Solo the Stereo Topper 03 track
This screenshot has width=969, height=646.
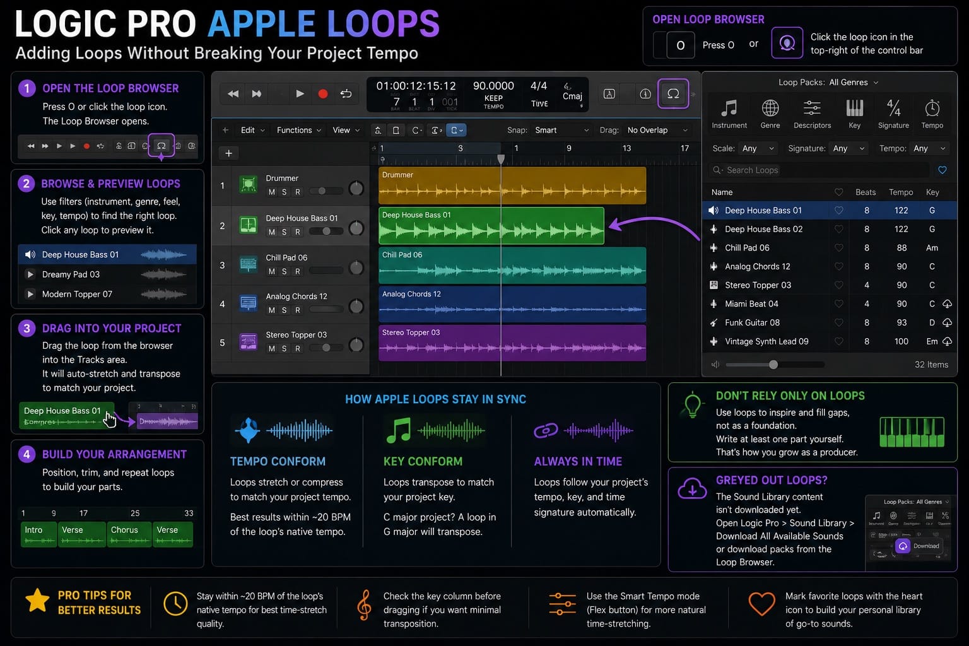point(285,348)
